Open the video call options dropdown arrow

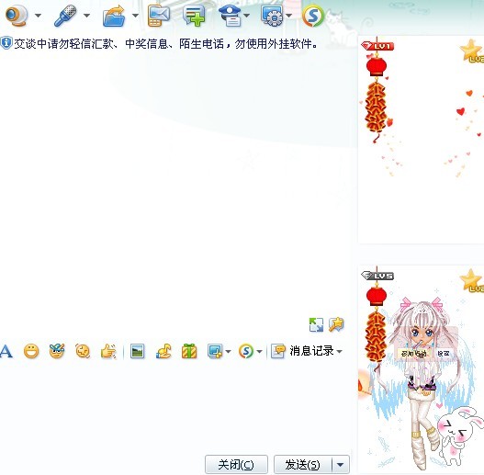point(38,15)
